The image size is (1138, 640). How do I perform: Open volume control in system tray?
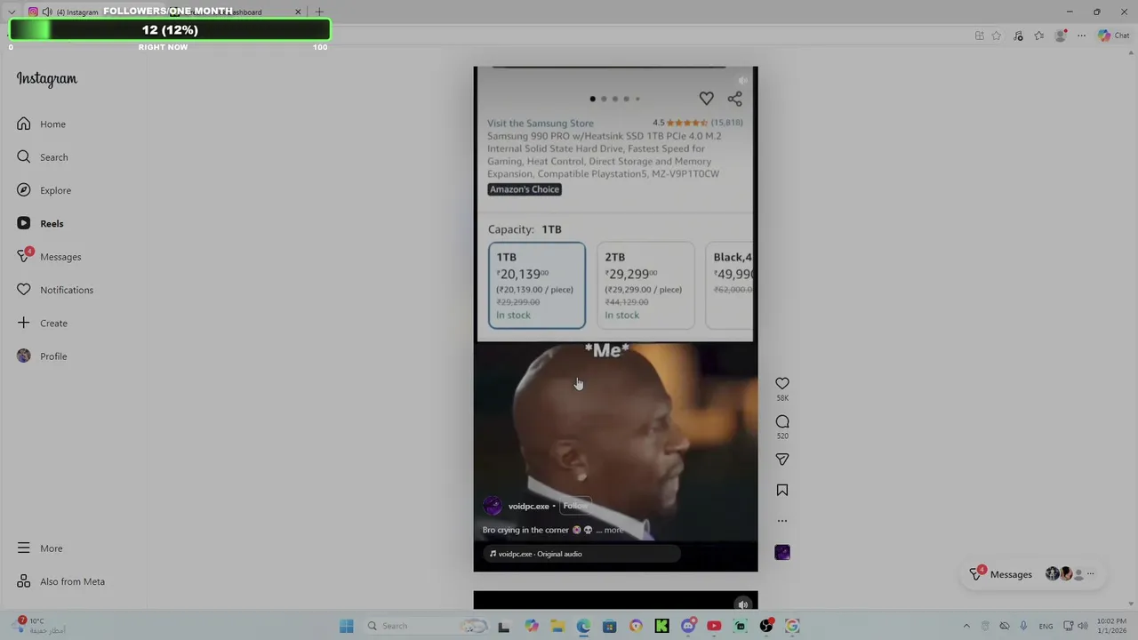tap(1084, 626)
